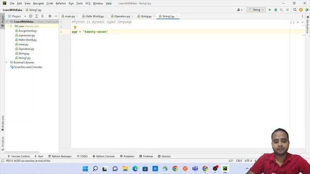Image resolution: width=310 pixels, height=174 pixels.
Task: Open the VCS menu
Action: [x=88, y=3]
